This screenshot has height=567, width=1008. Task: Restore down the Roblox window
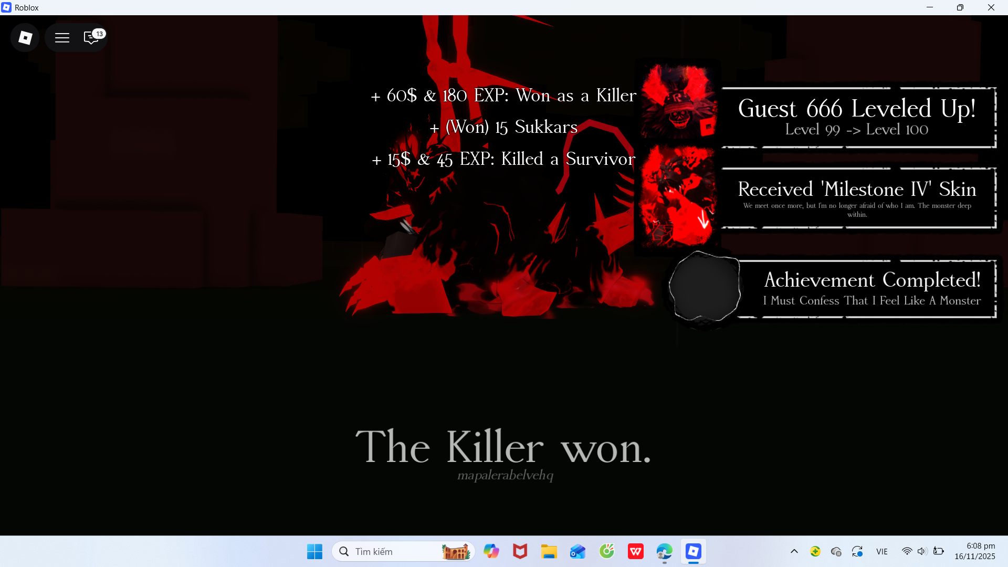[960, 7]
